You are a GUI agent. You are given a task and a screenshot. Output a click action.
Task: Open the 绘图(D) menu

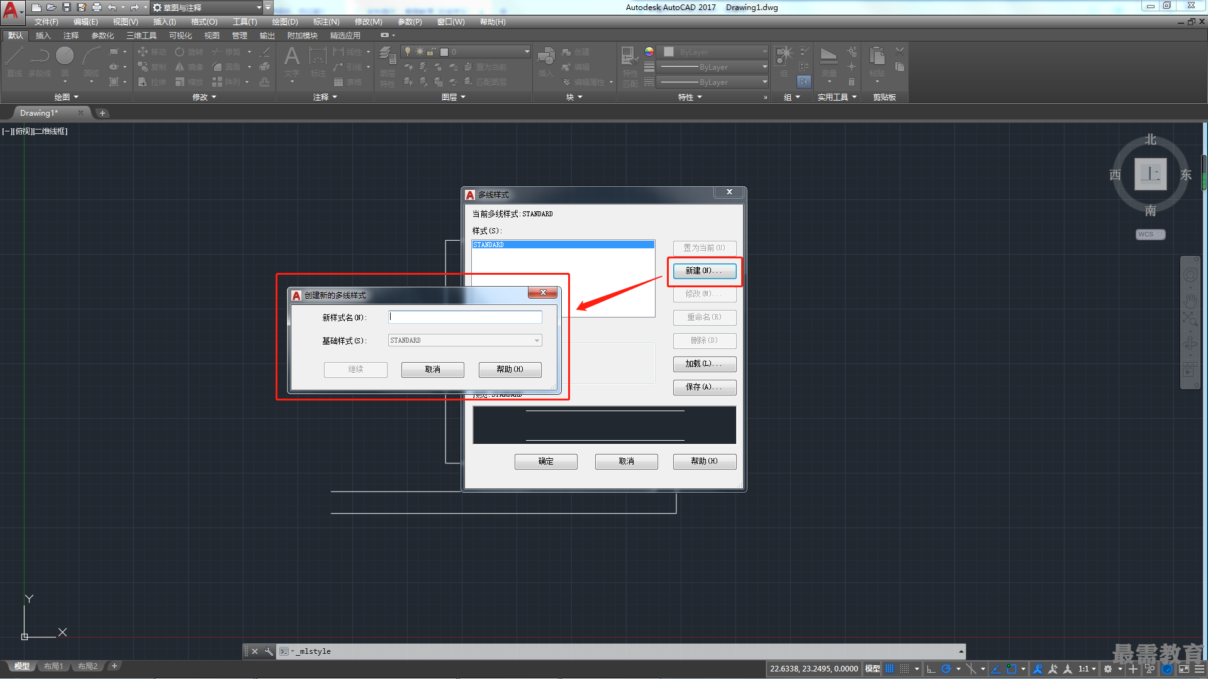[285, 22]
